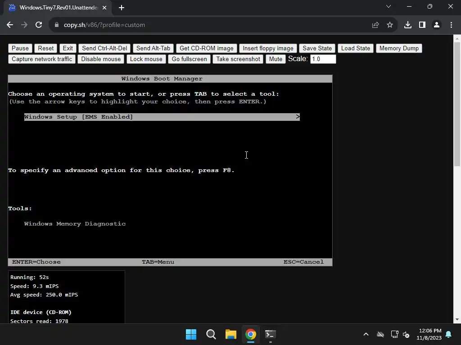Click the 'Running: 52s' status line
The height and width of the screenshot is (345, 461).
(x=29, y=277)
